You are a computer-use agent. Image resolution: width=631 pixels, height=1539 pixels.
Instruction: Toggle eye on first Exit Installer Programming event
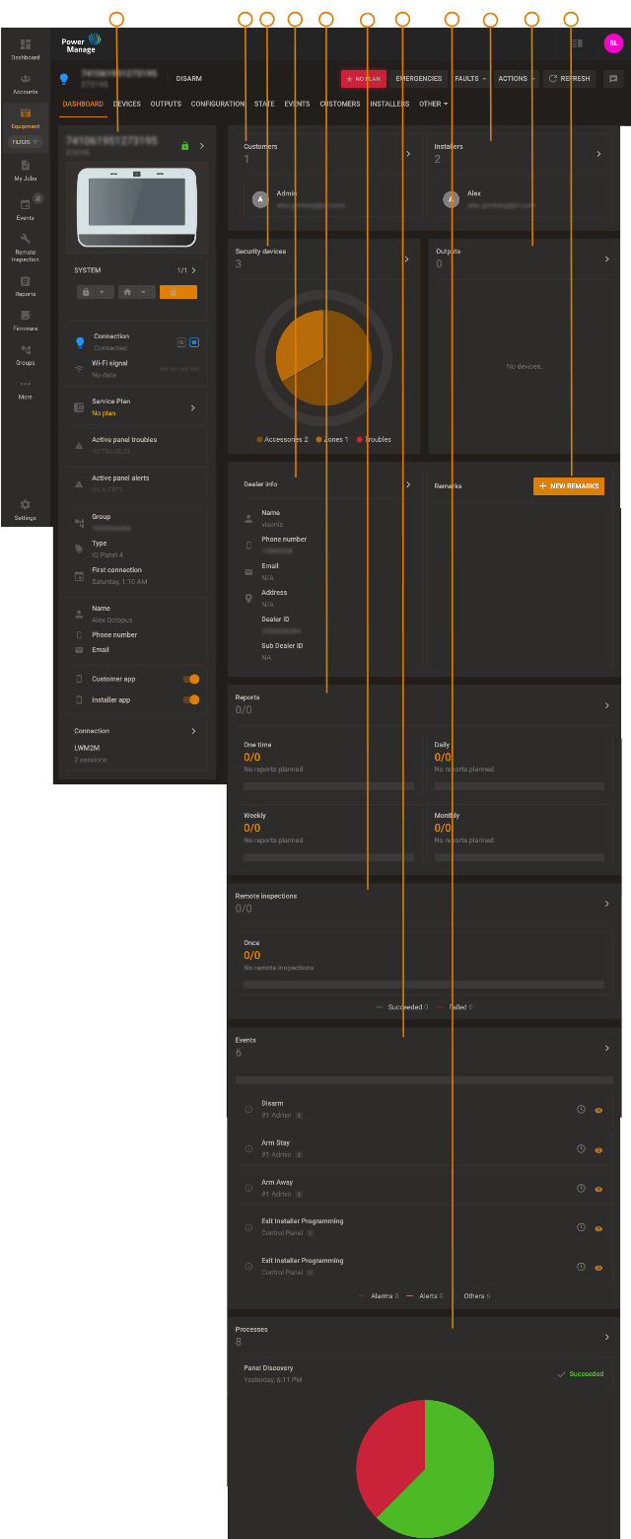pyautogui.click(x=598, y=1228)
